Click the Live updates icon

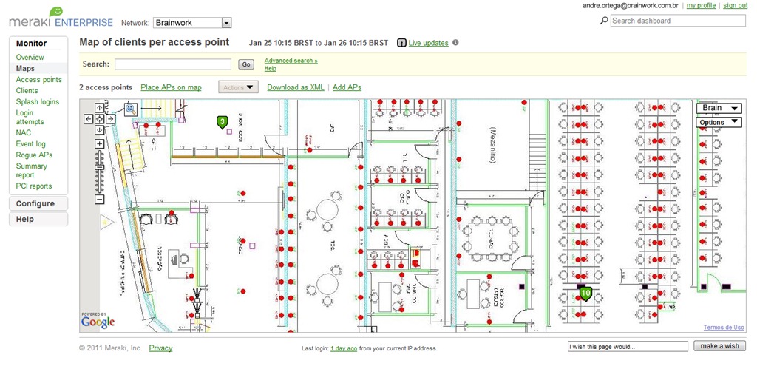(401, 43)
